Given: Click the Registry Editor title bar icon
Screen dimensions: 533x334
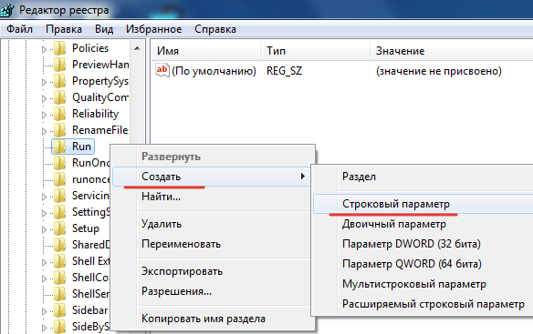Looking at the screenshot, I should (x=7, y=10).
